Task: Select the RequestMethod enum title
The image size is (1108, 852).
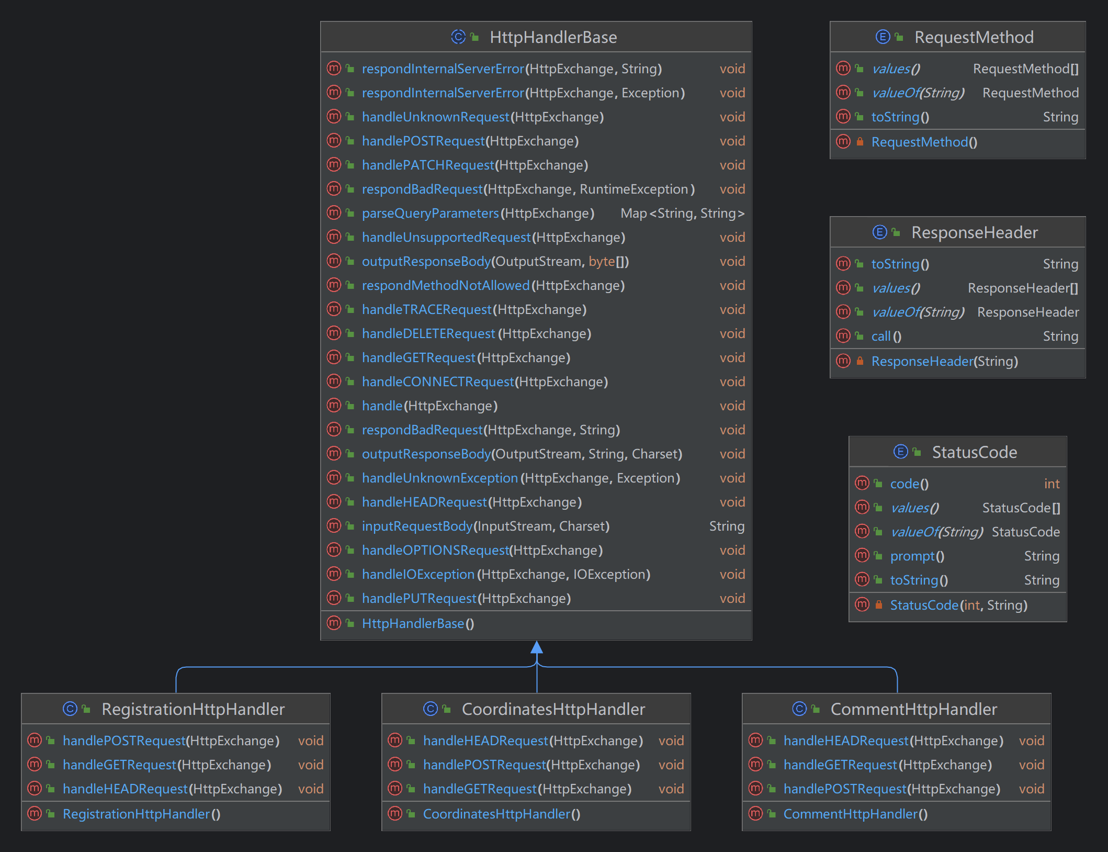Action: (974, 37)
